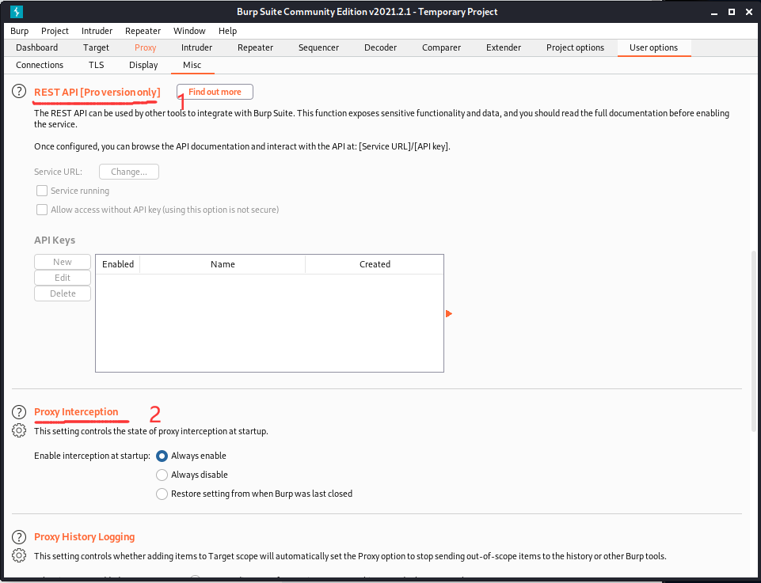Click the orange arrow beside API Keys table
The height and width of the screenshot is (583, 761).
(x=449, y=314)
